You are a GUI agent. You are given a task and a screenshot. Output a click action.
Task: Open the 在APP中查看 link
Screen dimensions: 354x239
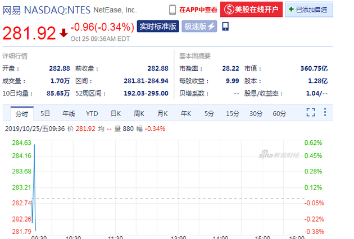click(198, 10)
